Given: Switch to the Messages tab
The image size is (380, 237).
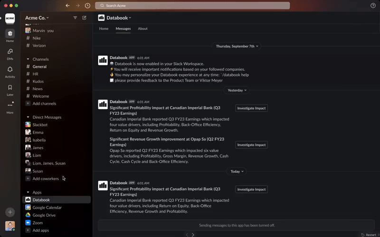Looking at the screenshot, I should pyautogui.click(x=123, y=28).
